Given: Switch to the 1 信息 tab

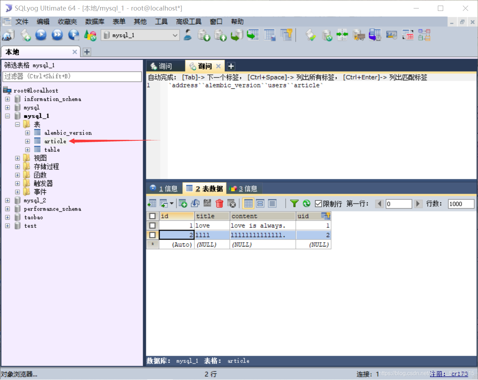Looking at the screenshot, I should point(164,189).
